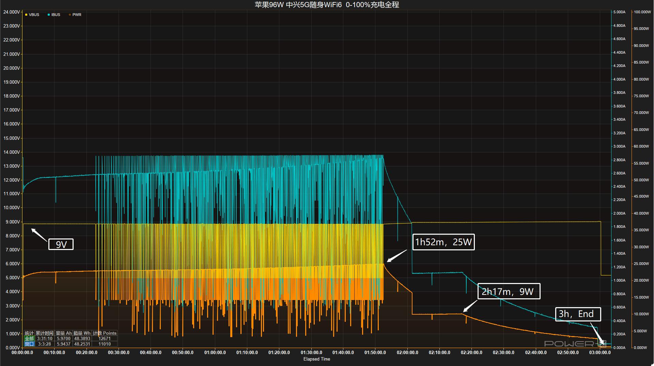
Task: Select the 1h52m, 25W annotation box
Action: (443, 242)
